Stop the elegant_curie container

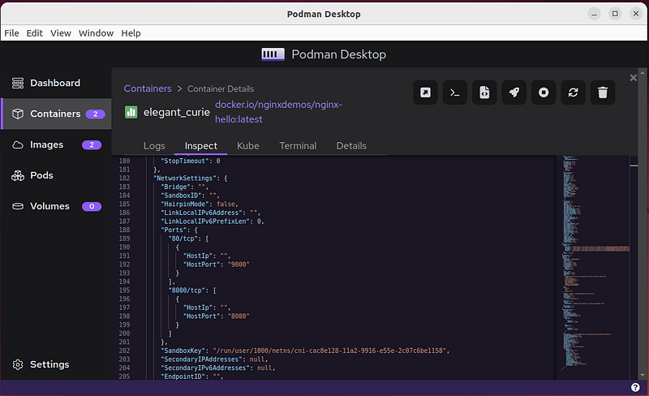click(544, 93)
